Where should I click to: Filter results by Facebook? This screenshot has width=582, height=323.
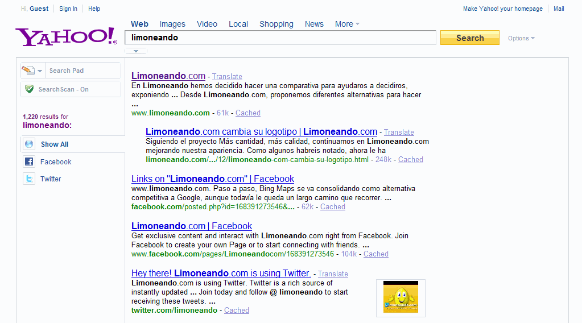[56, 162]
